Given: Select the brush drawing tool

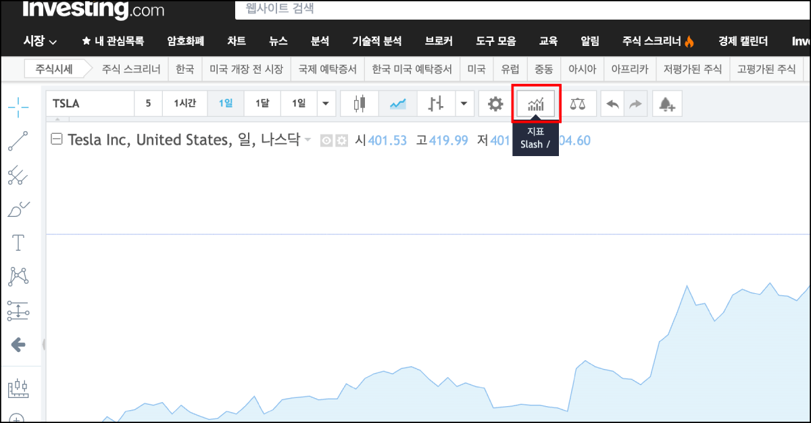Looking at the screenshot, I should tap(18, 209).
